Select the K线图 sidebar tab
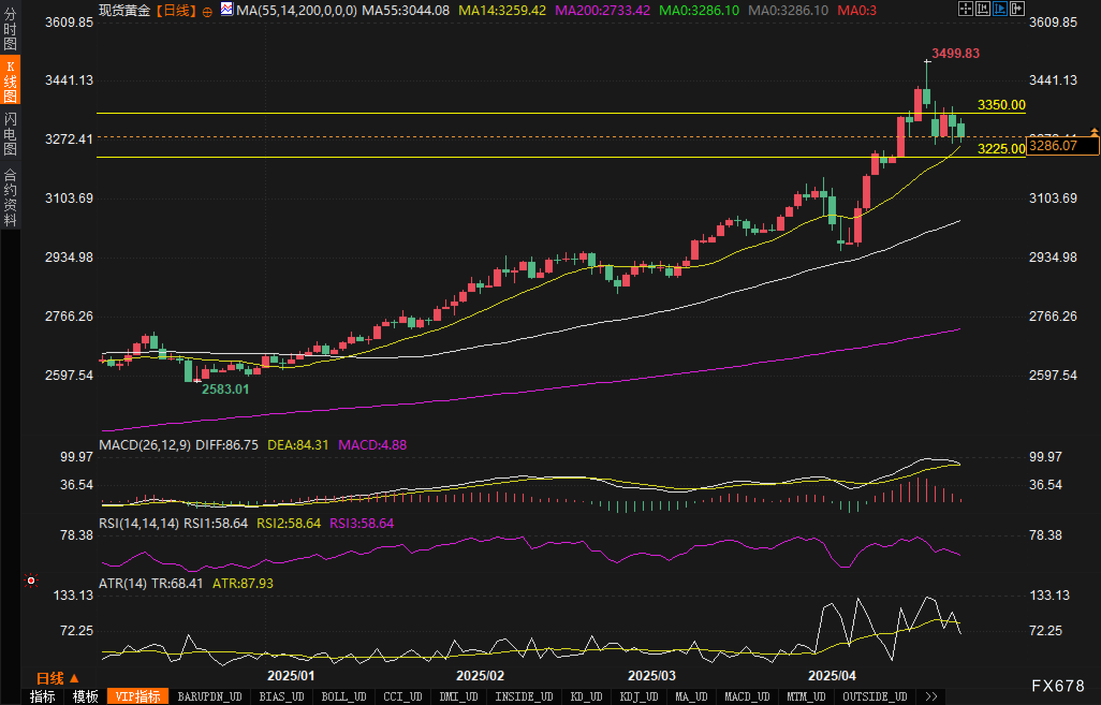Viewport: 1101px width, 705px height. (10, 80)
